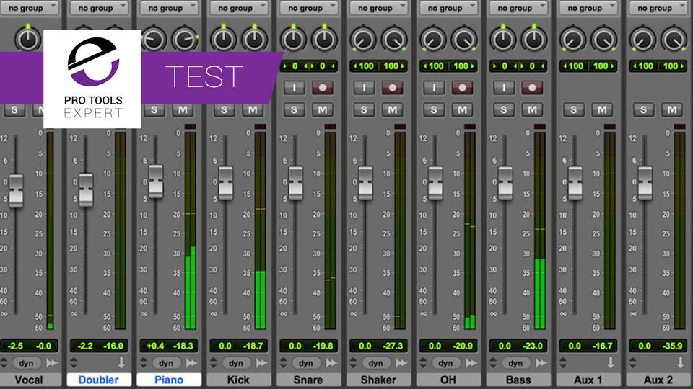
Task: Click the dyn voice button on OH
Action: pyautogui.click(x=445, y=363)
